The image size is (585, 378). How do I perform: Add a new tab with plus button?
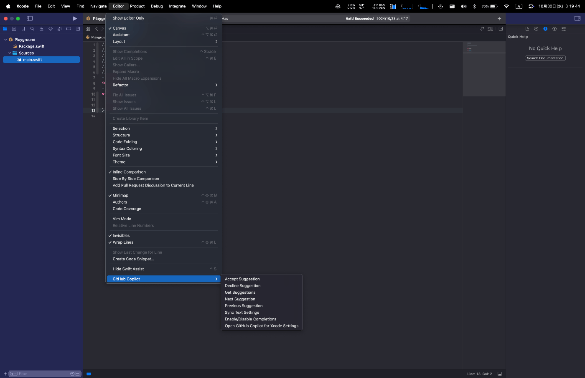499,18
